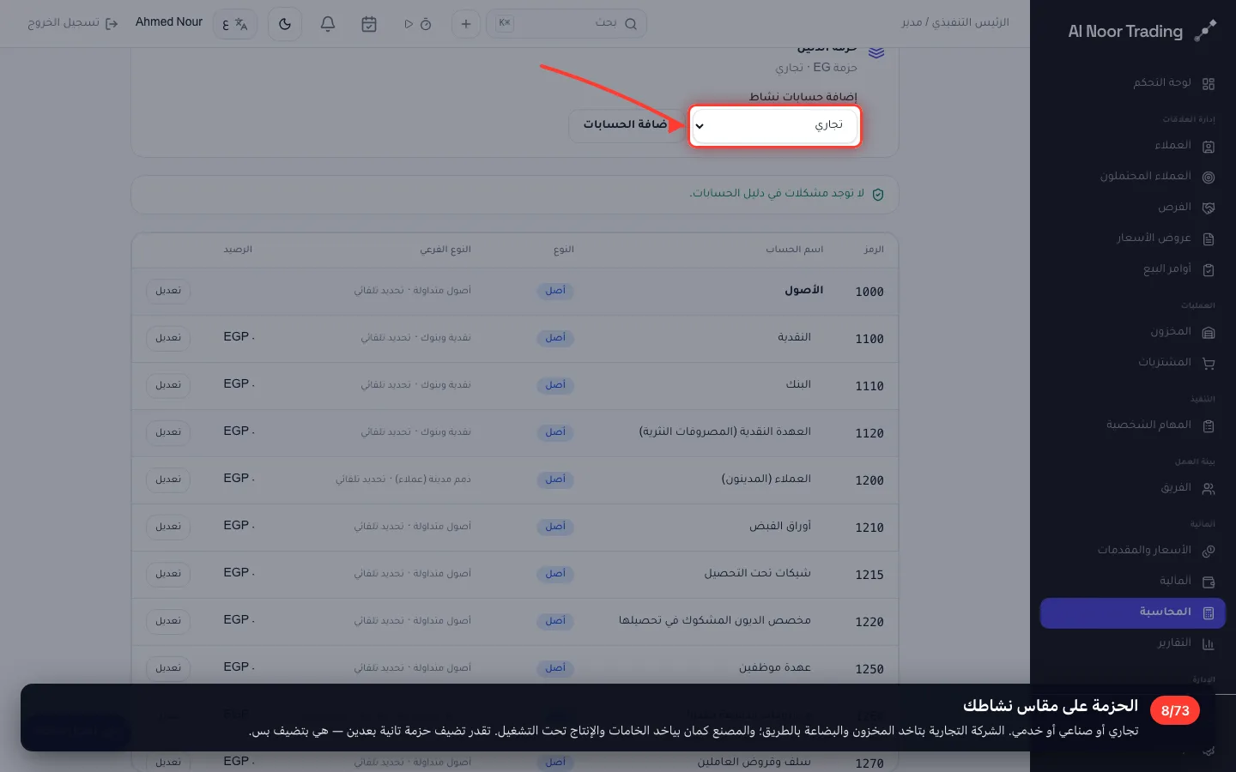Click the المالية wallet icon
The width and height of the screenshot is (1236, 772).
1209,582
